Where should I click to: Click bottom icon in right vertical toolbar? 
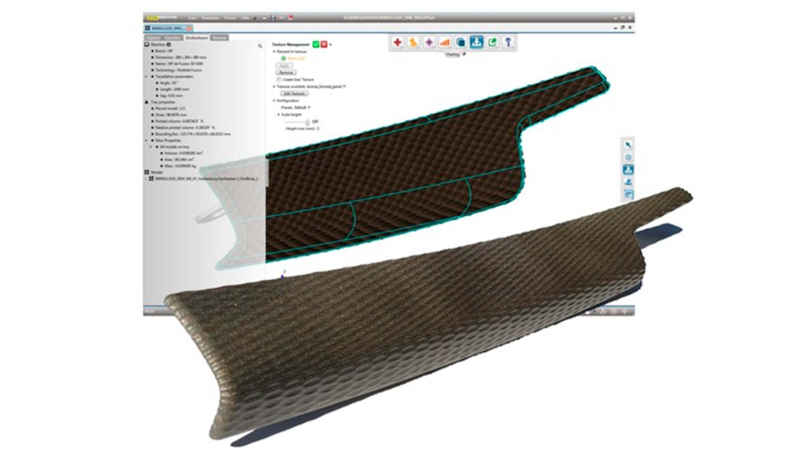(629, 194)
